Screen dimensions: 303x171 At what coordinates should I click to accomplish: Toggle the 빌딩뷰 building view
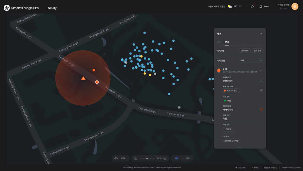[x=121, y=158]
